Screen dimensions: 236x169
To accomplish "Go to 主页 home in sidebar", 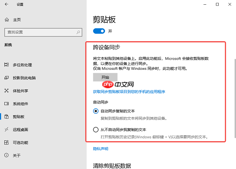I will [17, 19].
